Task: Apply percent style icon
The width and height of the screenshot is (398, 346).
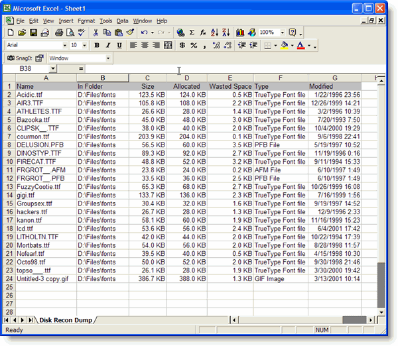Action: pos(194,46)
